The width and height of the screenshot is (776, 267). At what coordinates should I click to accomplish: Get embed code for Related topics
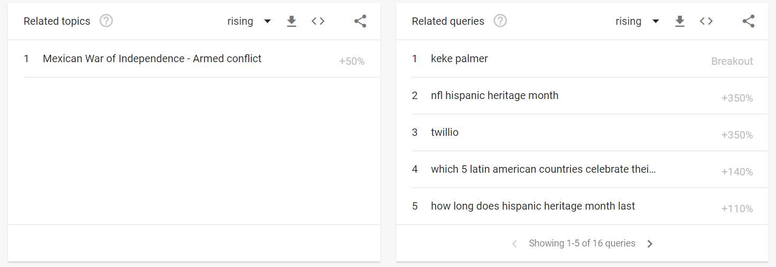[318, 21]
